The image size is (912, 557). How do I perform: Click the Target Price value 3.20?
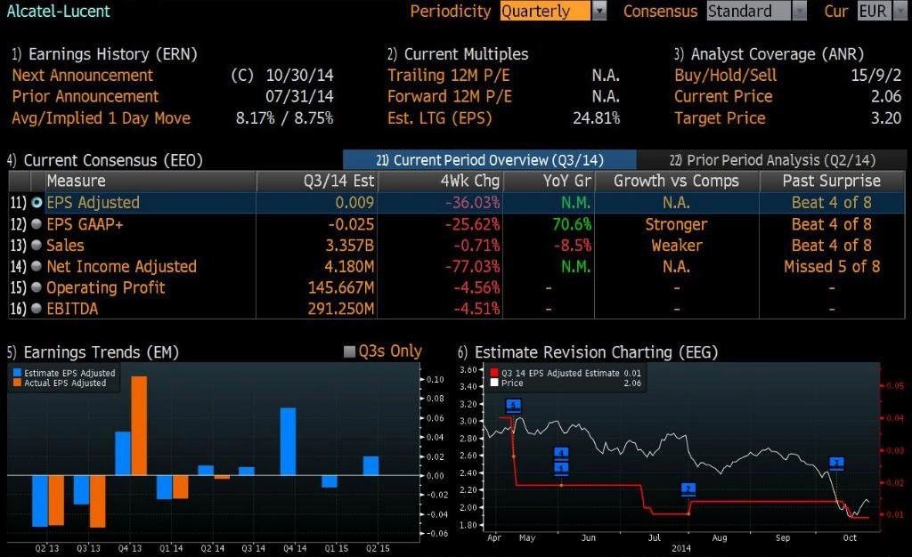click(886, 118)
